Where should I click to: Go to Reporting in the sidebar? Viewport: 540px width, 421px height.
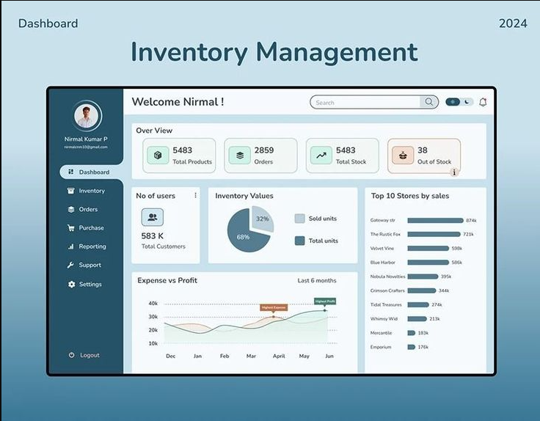pyautogui.click(x=92, y=246)
